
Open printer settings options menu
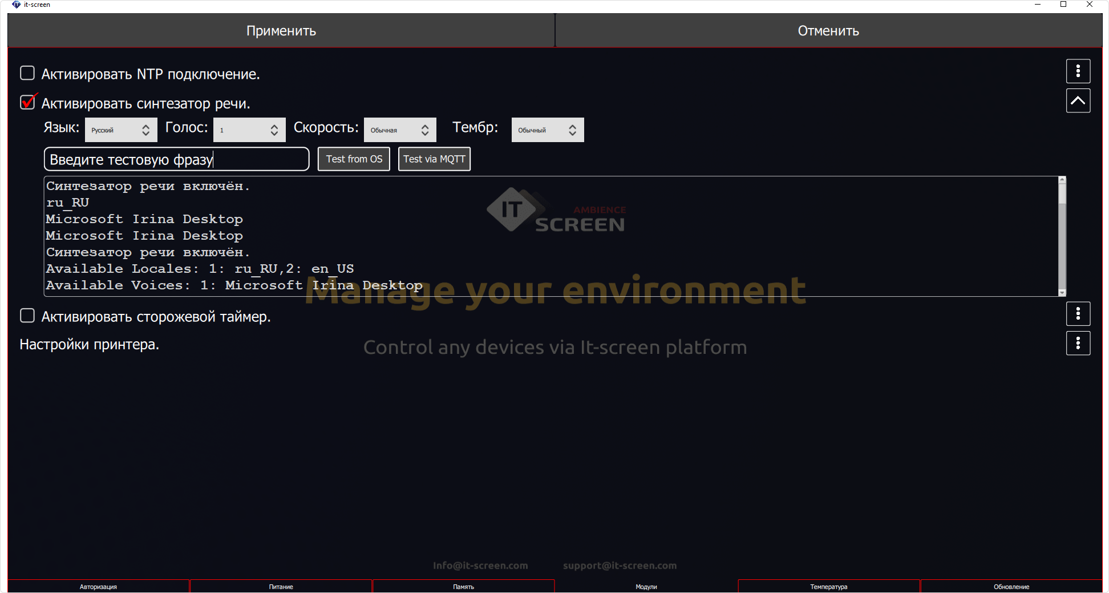coord(1078,343)
